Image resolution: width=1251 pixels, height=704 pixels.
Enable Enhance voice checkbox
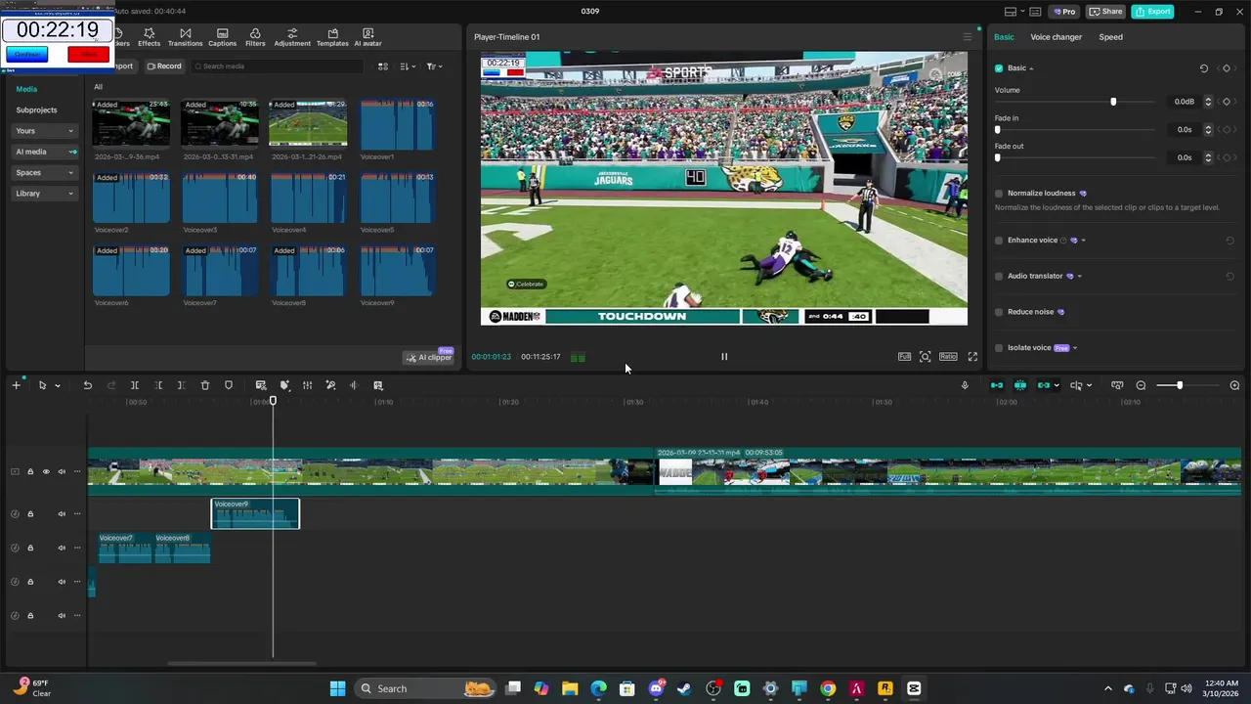pos(999,241)
